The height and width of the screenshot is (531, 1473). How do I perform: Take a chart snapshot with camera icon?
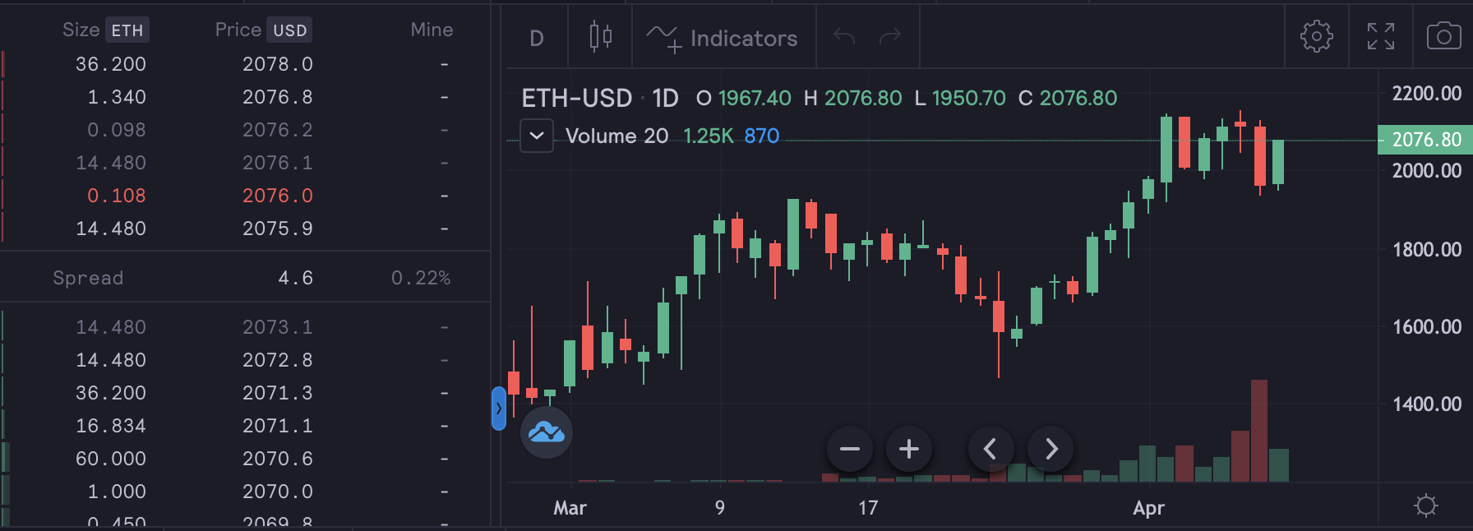(x=1443, y=37)
